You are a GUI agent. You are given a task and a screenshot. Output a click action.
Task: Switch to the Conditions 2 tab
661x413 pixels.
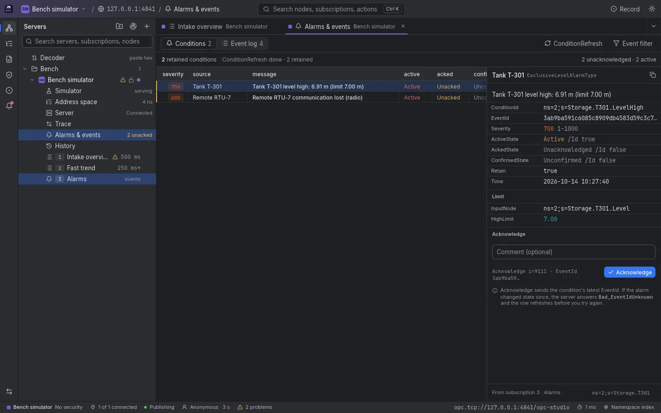[189, 44]
